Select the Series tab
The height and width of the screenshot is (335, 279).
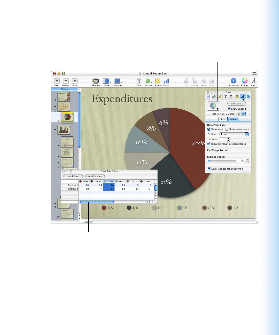pyautogui.click(x=233, y=119)
